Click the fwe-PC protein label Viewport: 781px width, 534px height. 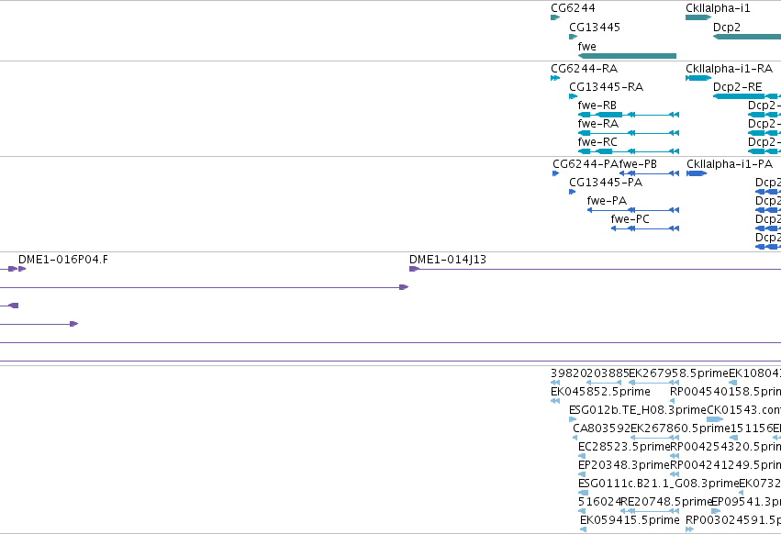630,219
